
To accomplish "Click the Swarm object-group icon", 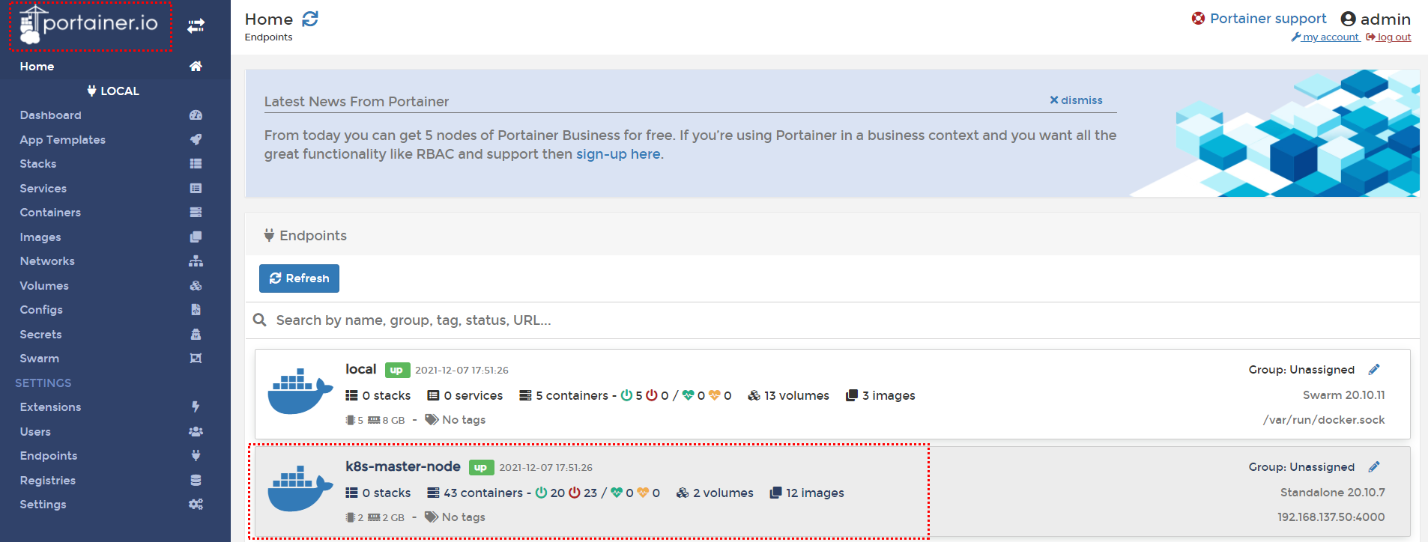I will pyautogui.click(x=196, y=359).
